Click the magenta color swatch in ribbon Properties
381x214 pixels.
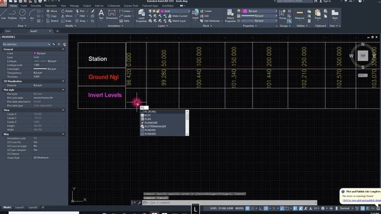pos(245,11)
